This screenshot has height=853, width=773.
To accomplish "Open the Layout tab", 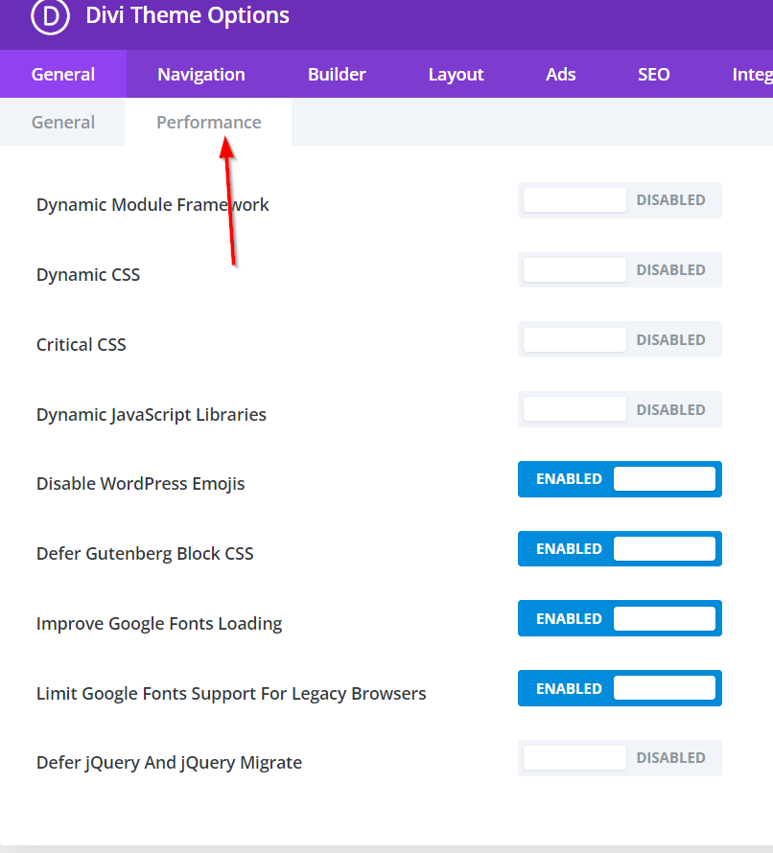I will coord(456,75).
